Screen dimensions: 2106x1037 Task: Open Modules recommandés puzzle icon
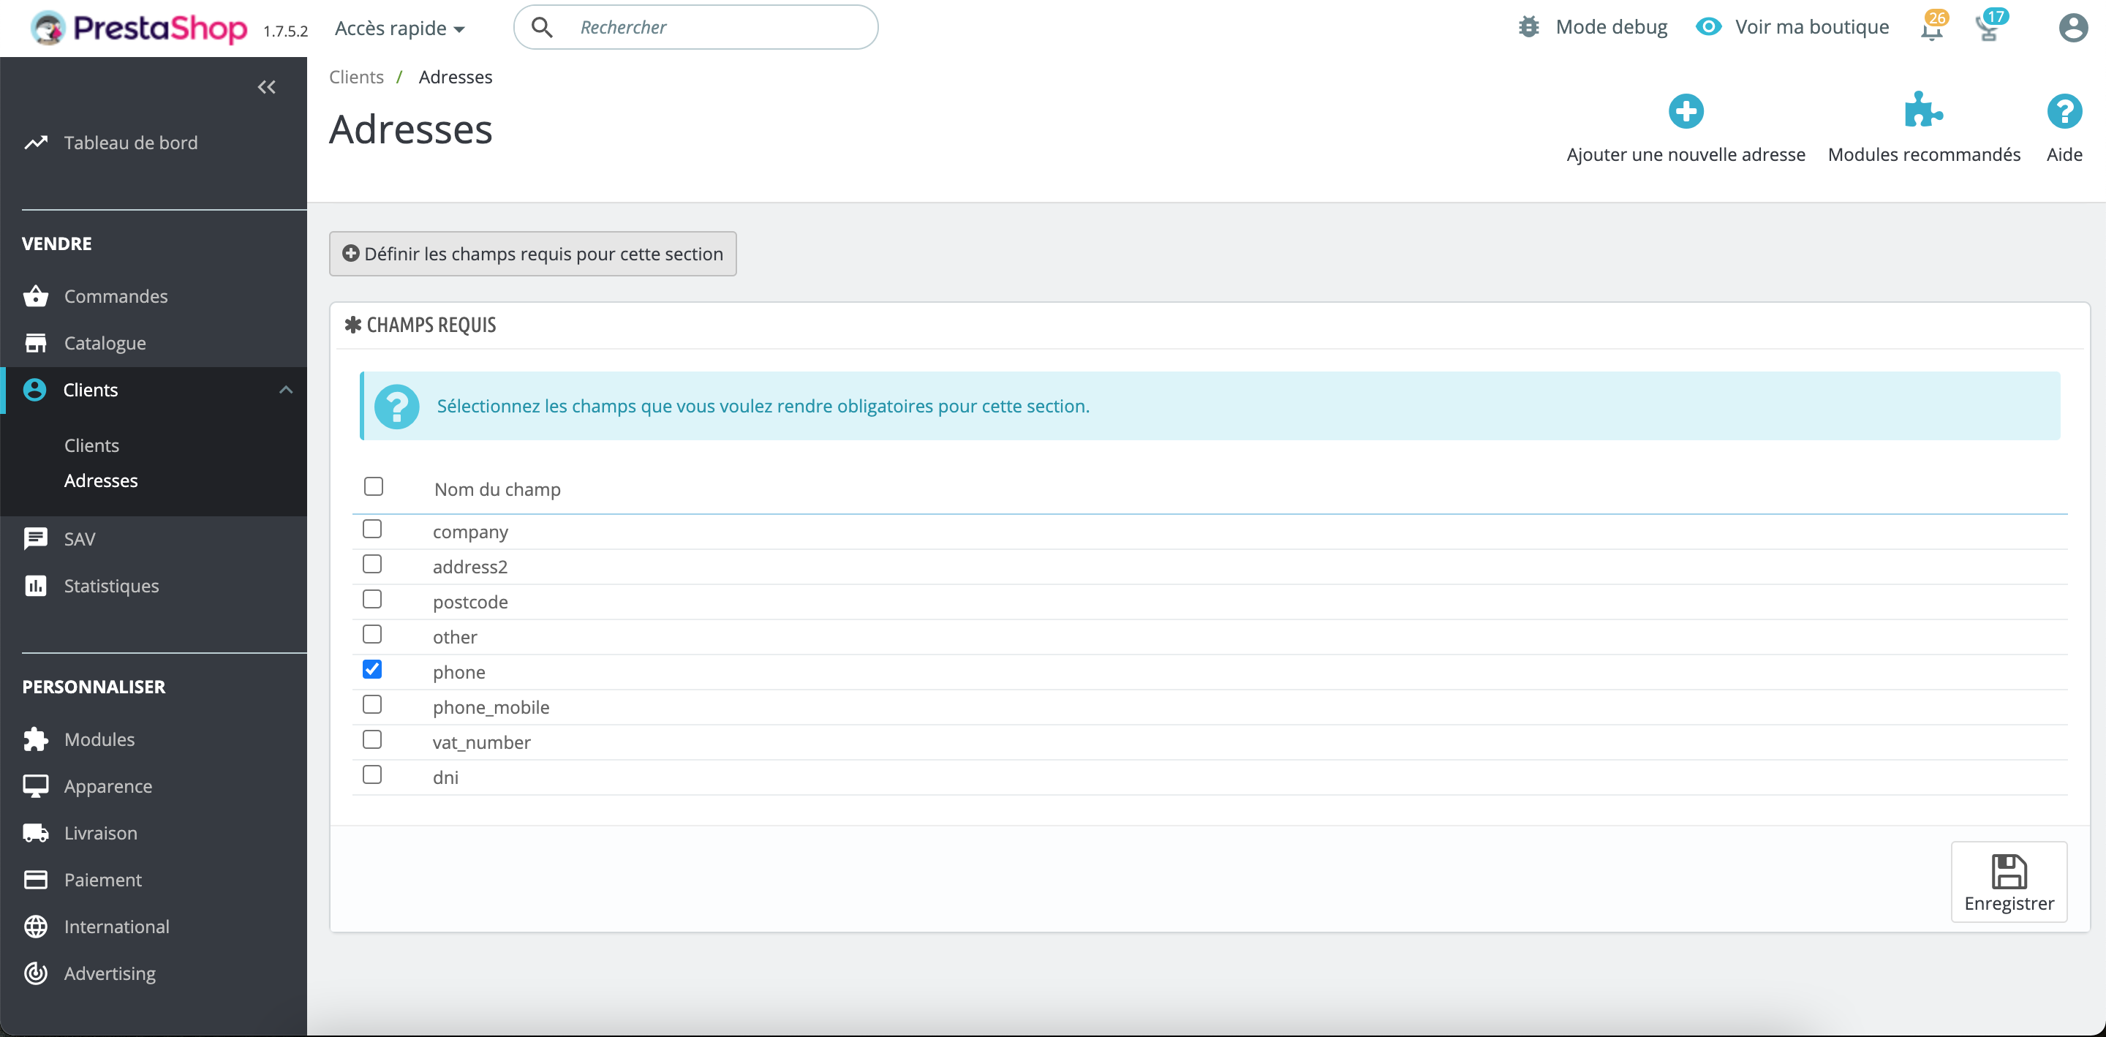tap(1923, 111)
